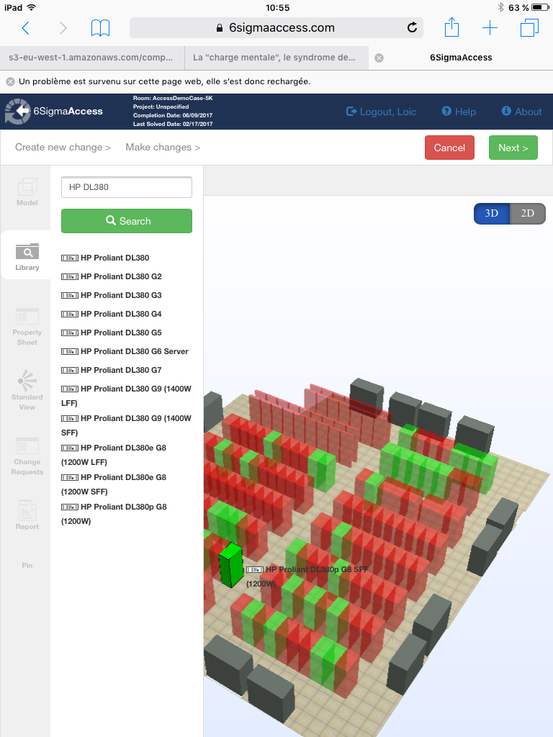Add a new Safari tab with plus icon

click(x=490, y=28)
